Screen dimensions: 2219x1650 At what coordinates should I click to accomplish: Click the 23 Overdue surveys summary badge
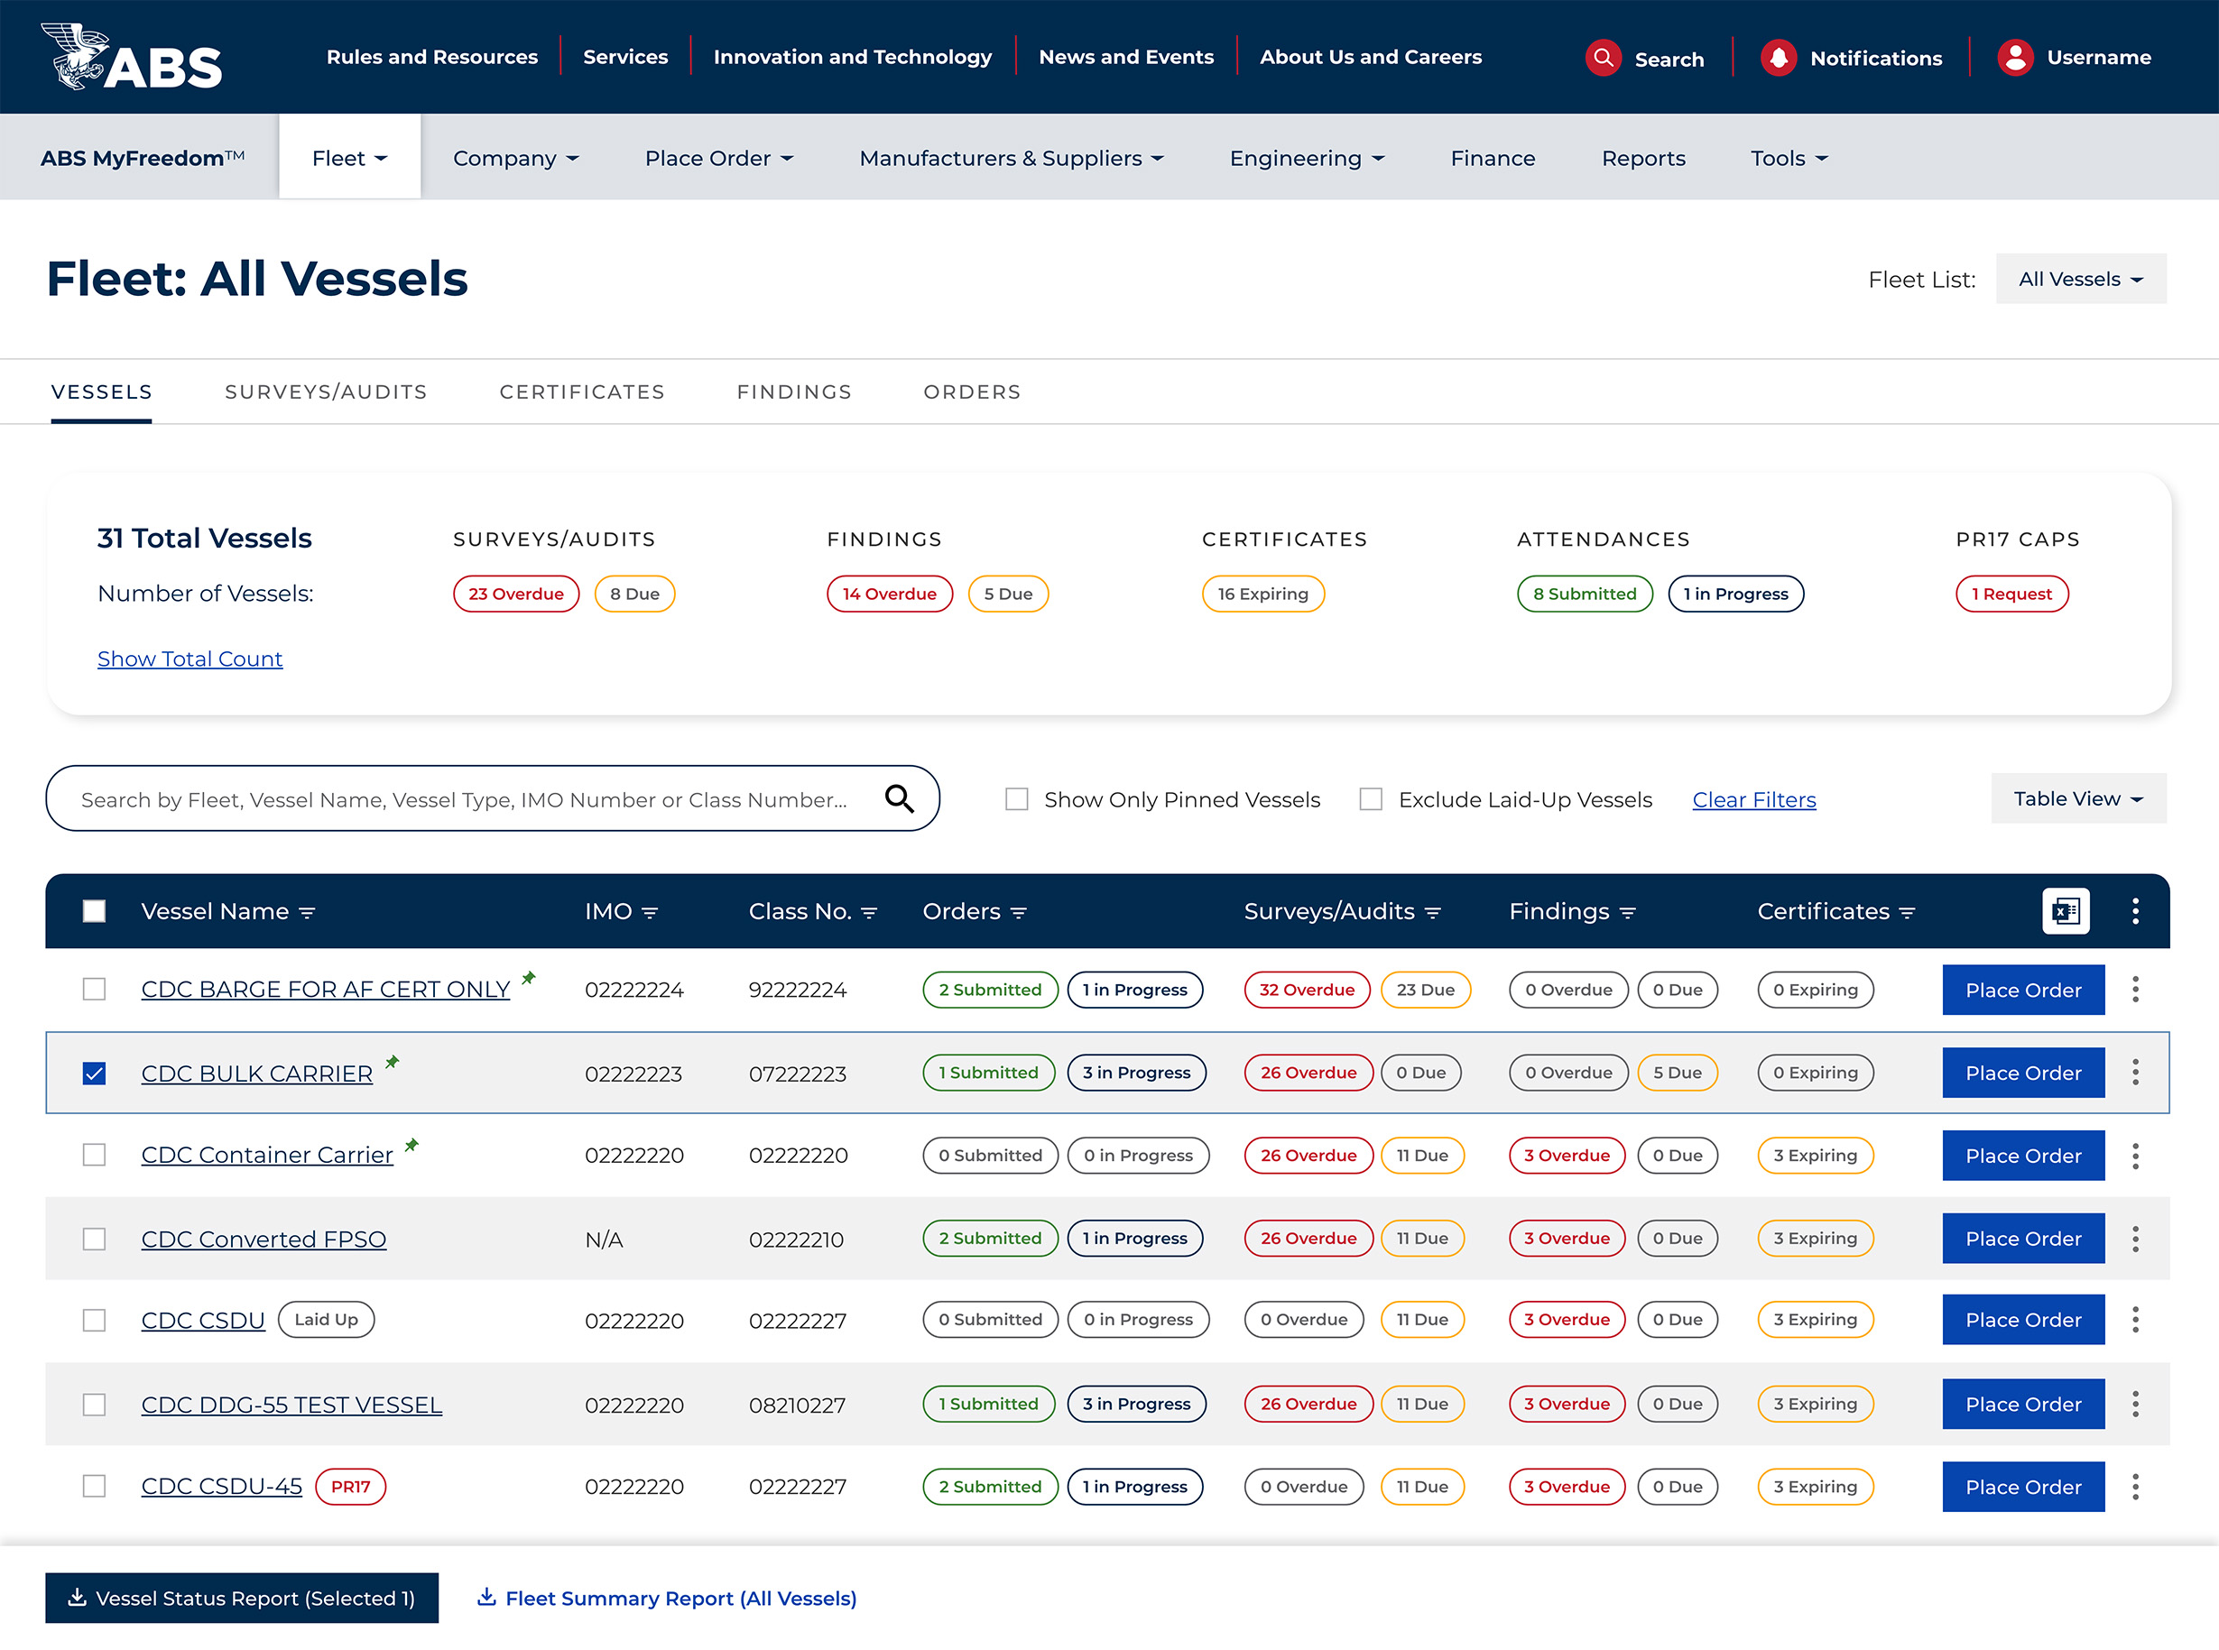(515, 594)
